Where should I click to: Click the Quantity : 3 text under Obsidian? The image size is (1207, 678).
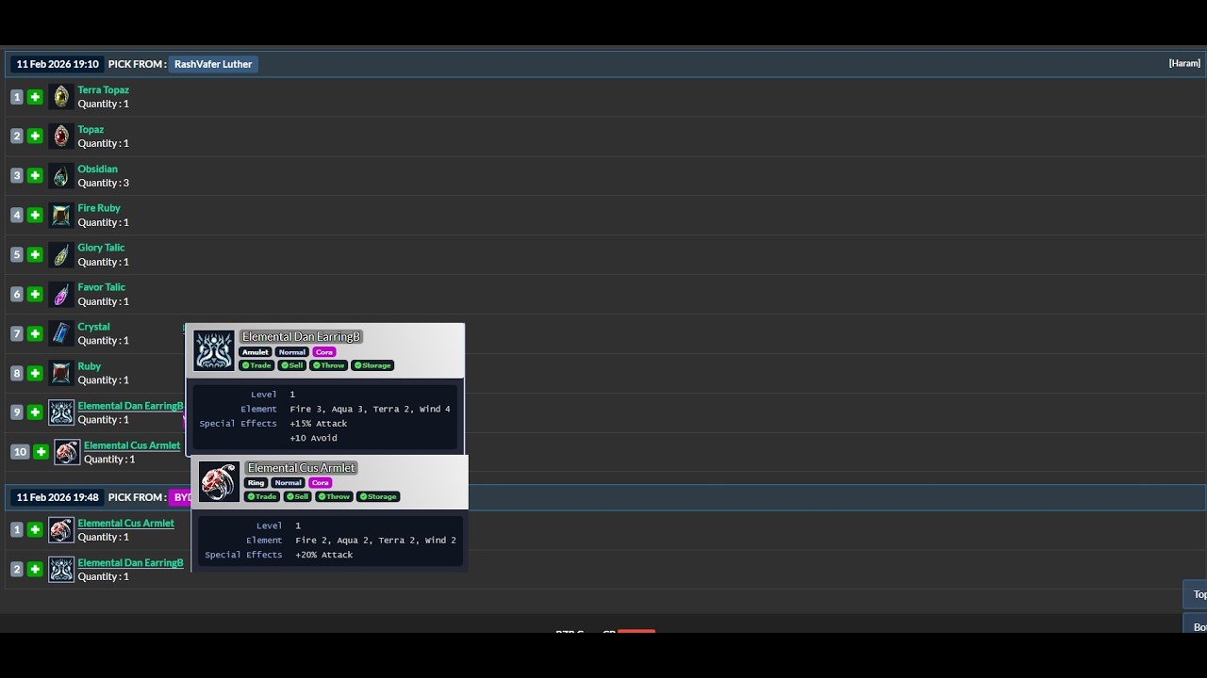click(104, 183)
